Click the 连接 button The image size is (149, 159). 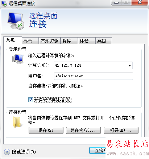pyautogui.click(x=98, y=151)
